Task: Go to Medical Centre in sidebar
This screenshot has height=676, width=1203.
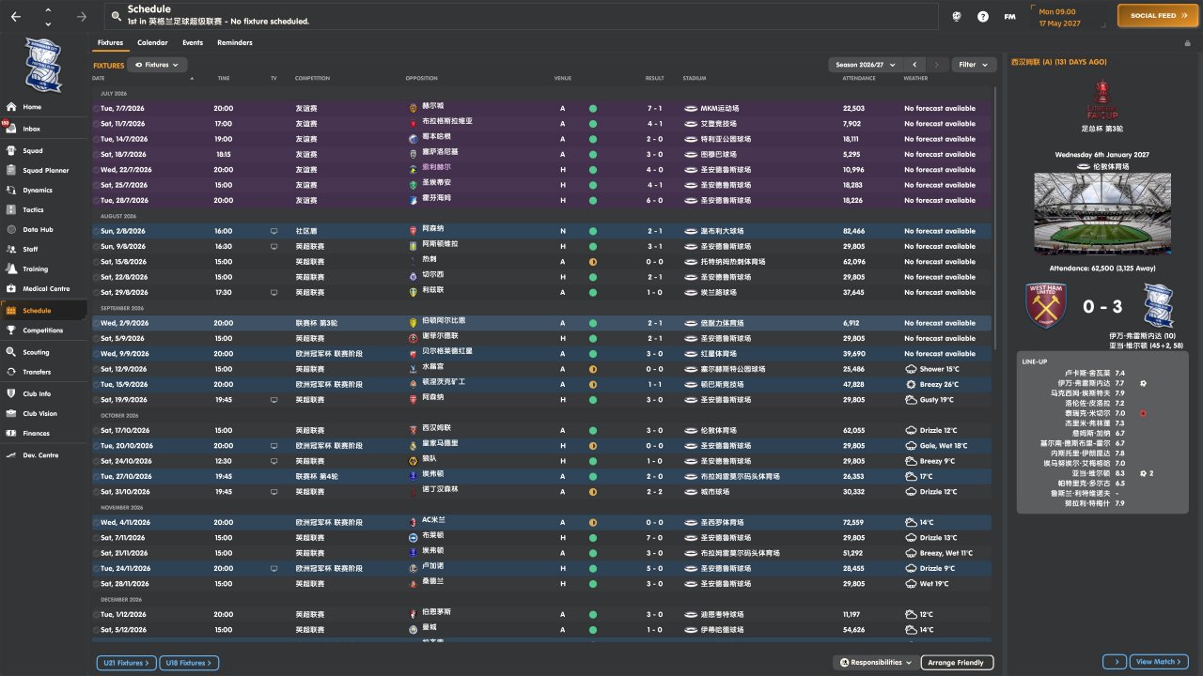Action: [45, 288]
